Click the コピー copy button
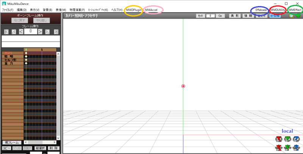The image size is (303, 154). (6, 148)
